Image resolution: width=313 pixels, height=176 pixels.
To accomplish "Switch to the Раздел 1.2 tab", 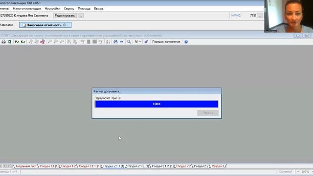I will pyautogui.click(x=68, y=166).
